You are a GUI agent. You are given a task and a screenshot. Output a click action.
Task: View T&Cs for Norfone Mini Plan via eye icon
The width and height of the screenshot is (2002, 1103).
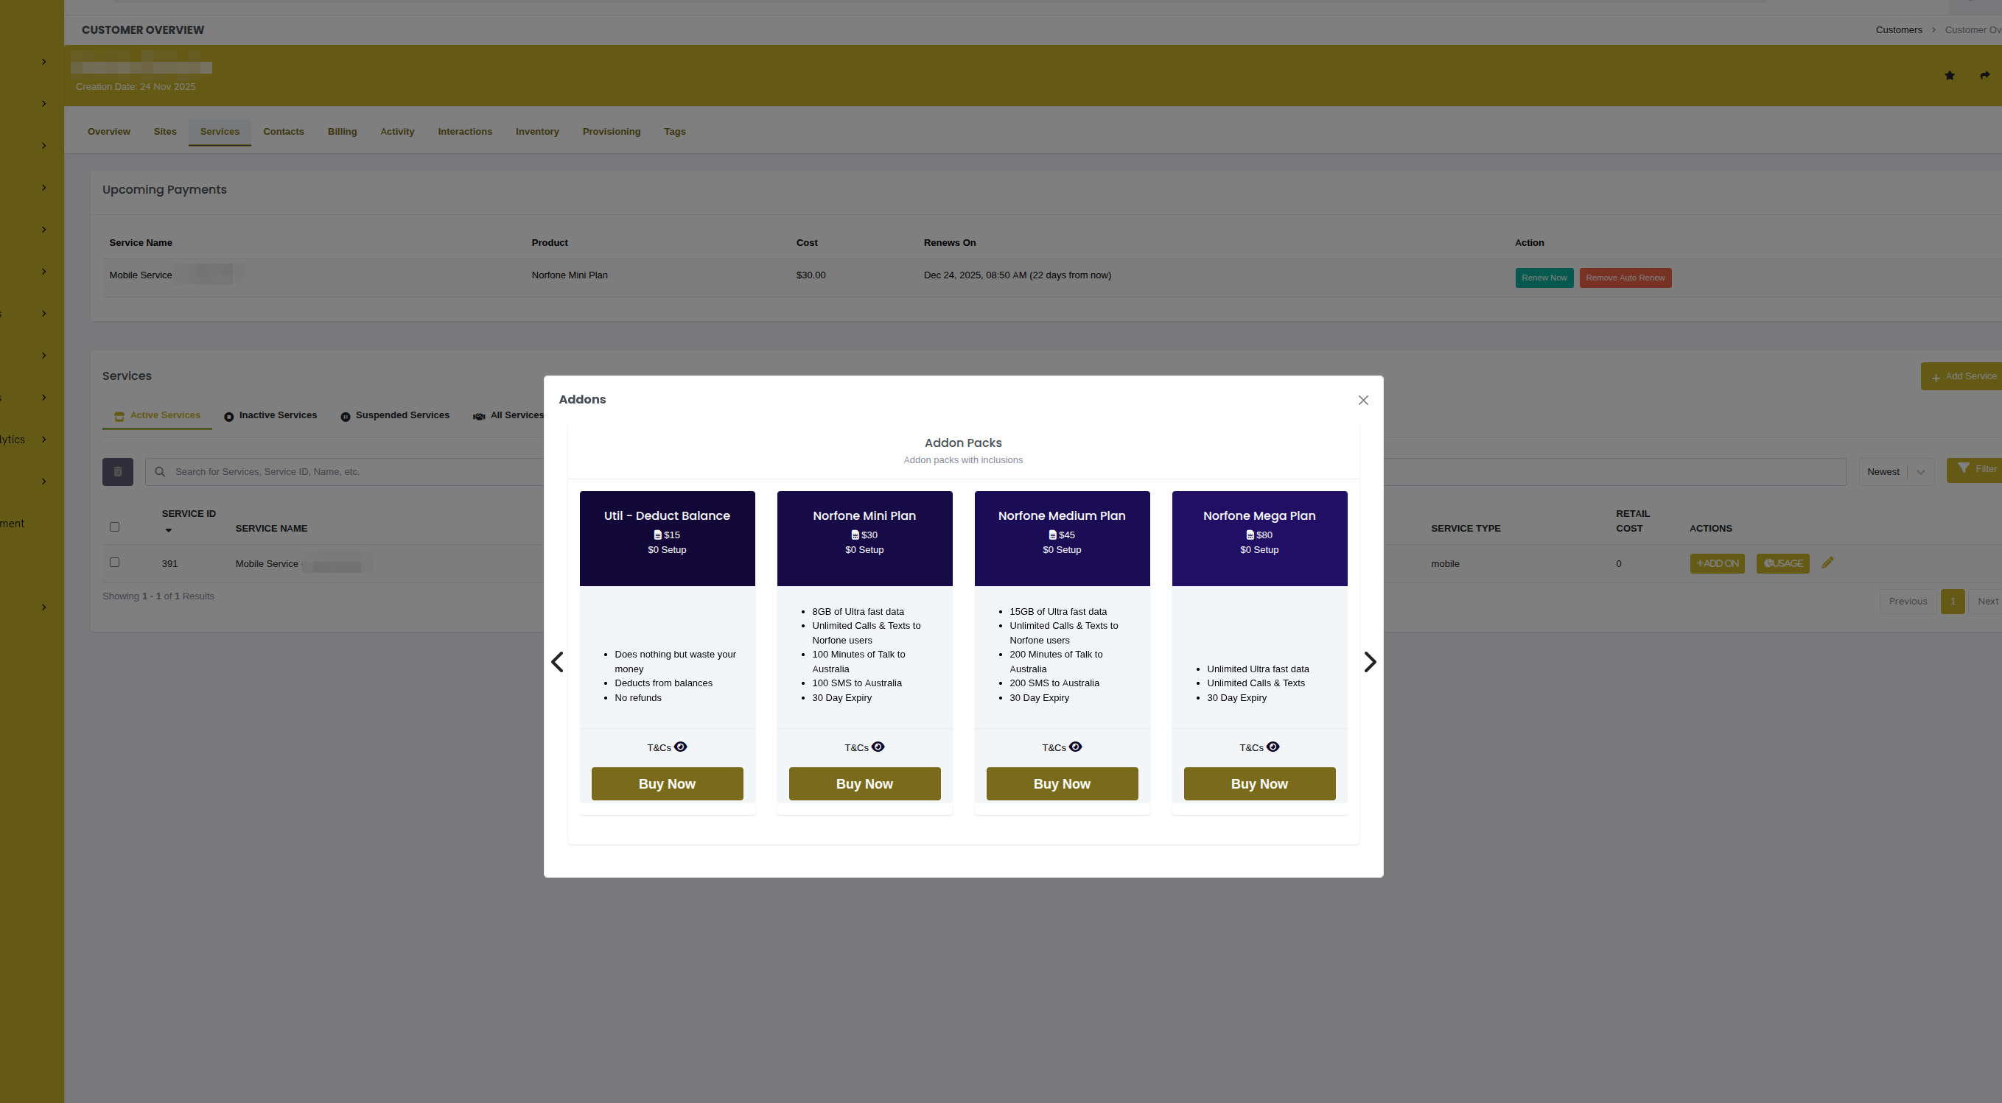[878, 747]
